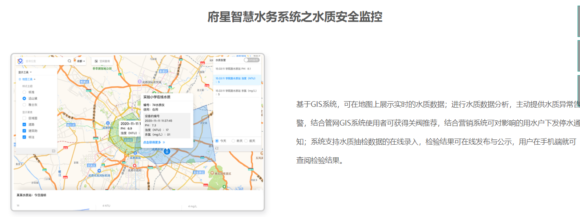Viewport: 580px width, 217px height.
Task: Select the 标准 style radio button
Action: point(24,92)
